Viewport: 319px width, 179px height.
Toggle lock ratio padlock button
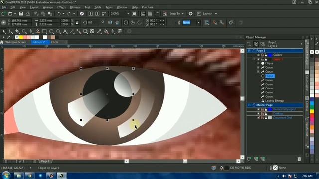pyautogui.click(x=77, y=22)
